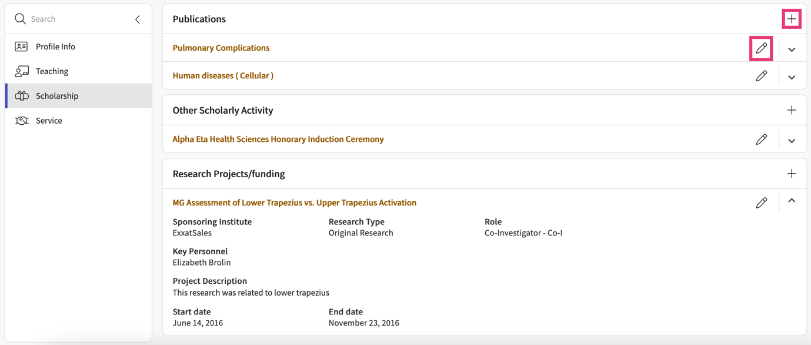The width and height of the screenshot is (811, 345).
Task: Click the Start date label
Action: 192,311
